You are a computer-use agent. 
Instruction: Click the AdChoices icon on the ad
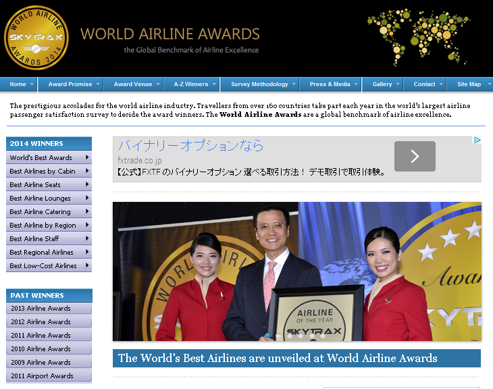[477, 140]
